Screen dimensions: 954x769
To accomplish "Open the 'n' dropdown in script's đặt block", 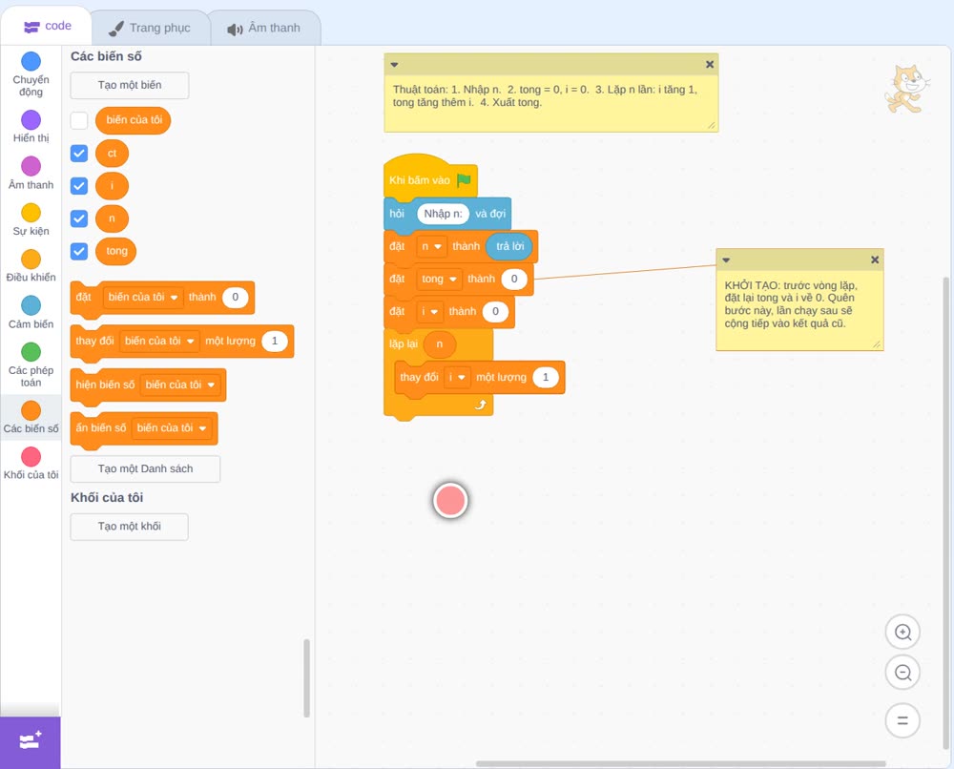I will coord(431,246).
